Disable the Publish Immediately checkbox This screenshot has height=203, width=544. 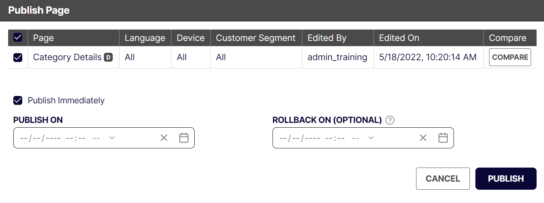[x=18, y=100]
